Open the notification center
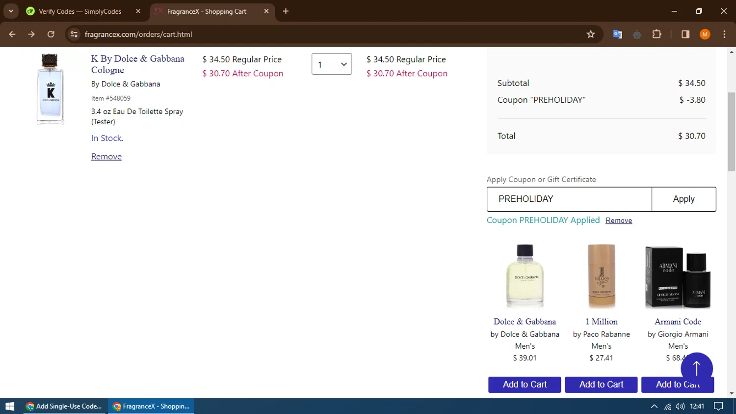 pos(719,406)
